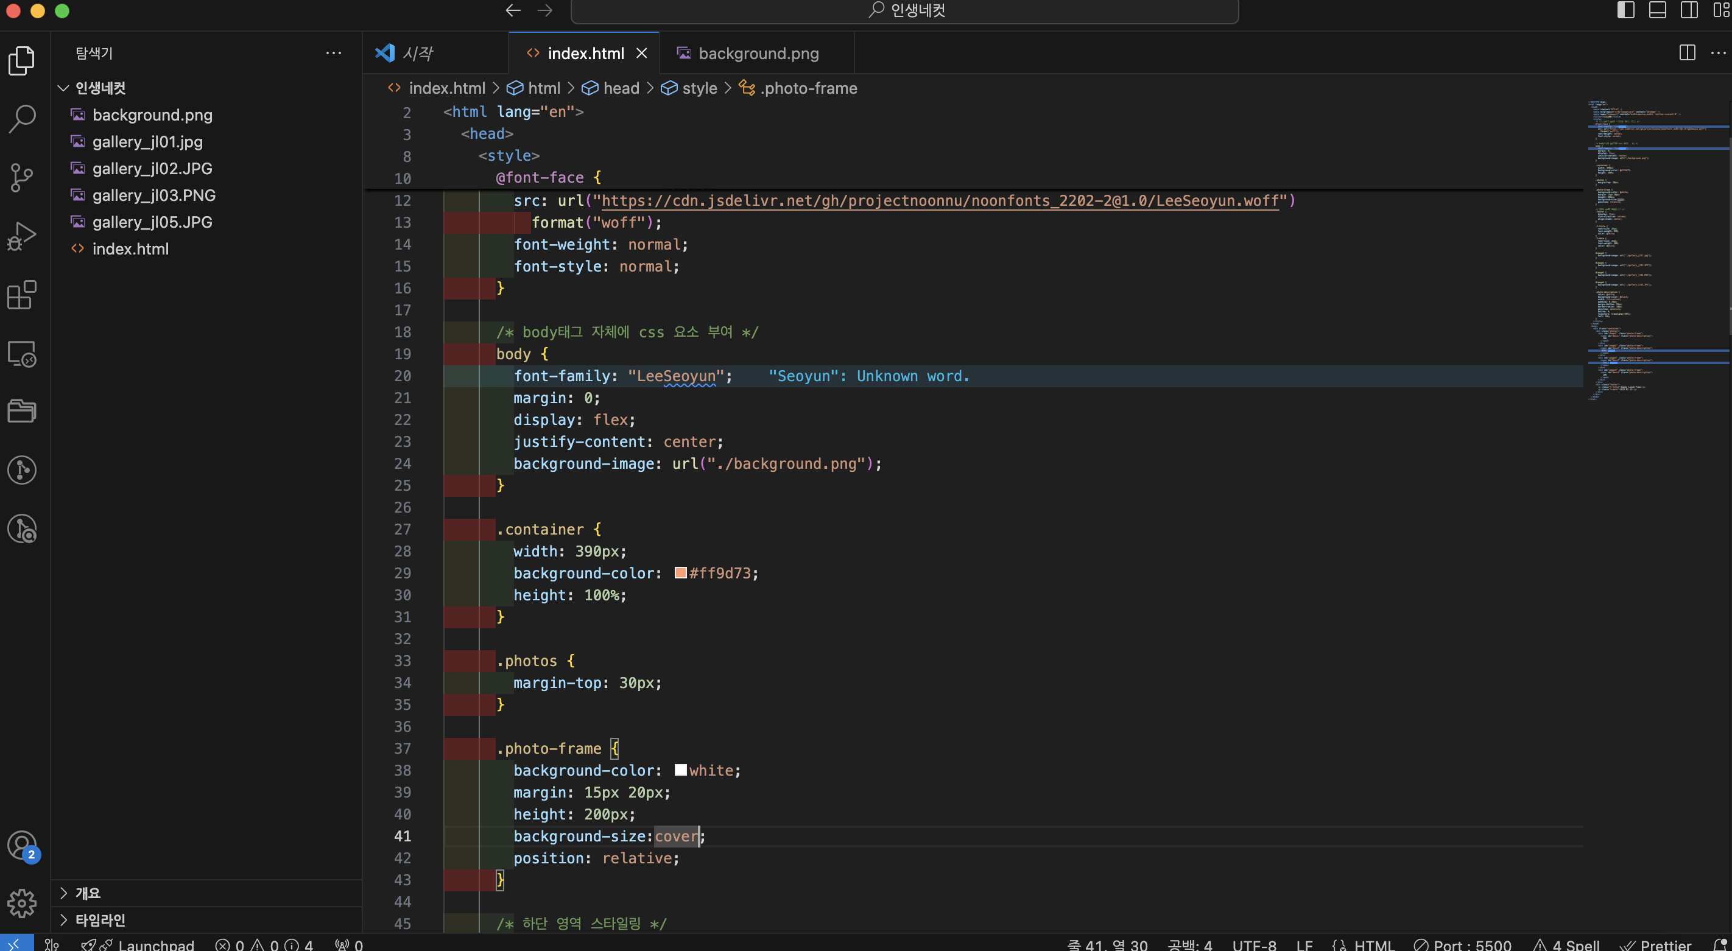Open the GitLens view in activity bar

click(x=21, y=470)
